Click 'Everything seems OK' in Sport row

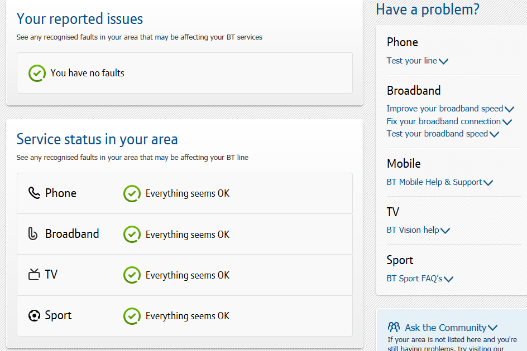pos(188,316)
